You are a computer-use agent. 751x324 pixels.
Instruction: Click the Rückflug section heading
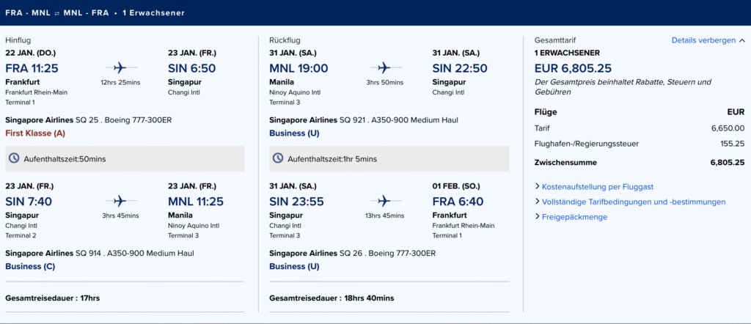(x=285, y=40)
